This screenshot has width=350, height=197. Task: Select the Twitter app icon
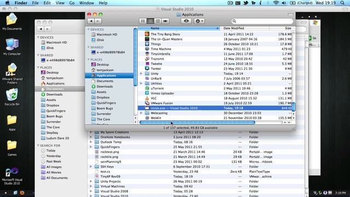coord(147,68)
